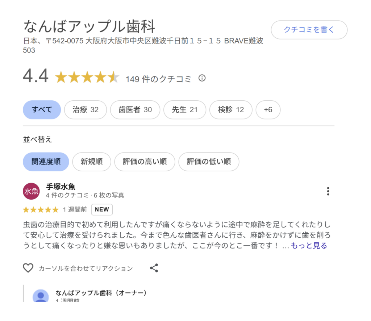Click the クチコミを書く button
The height and width of the screenshot is (321, 371).
click(309, 30)
